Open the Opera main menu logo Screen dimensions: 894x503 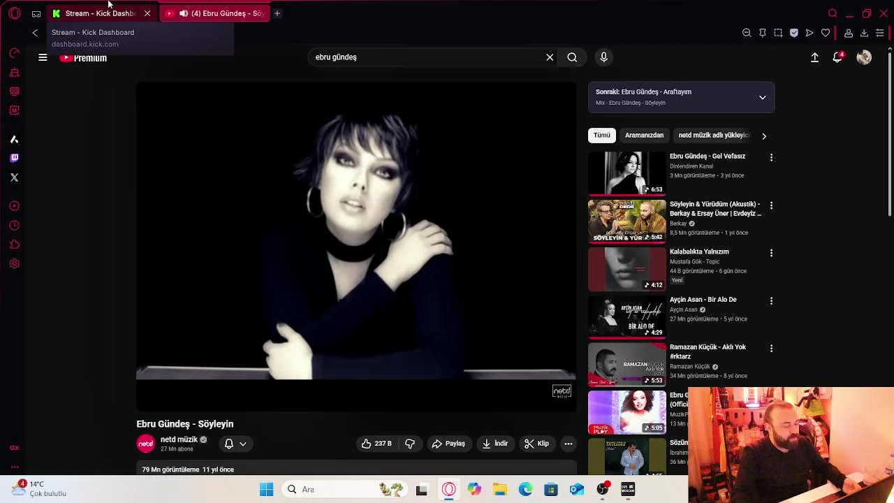point(14,13)
